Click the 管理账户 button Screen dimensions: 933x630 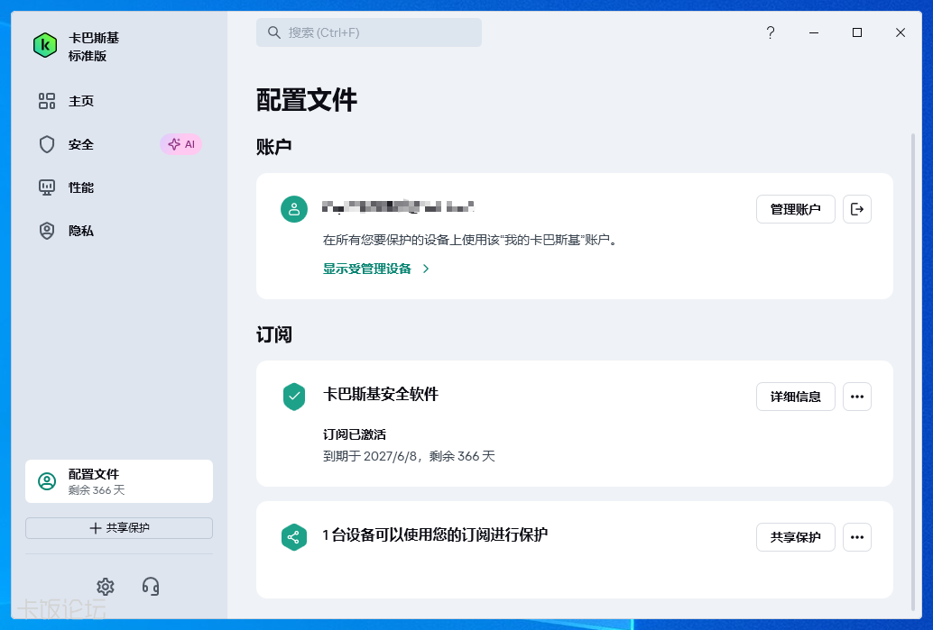(x=796, y=209)
